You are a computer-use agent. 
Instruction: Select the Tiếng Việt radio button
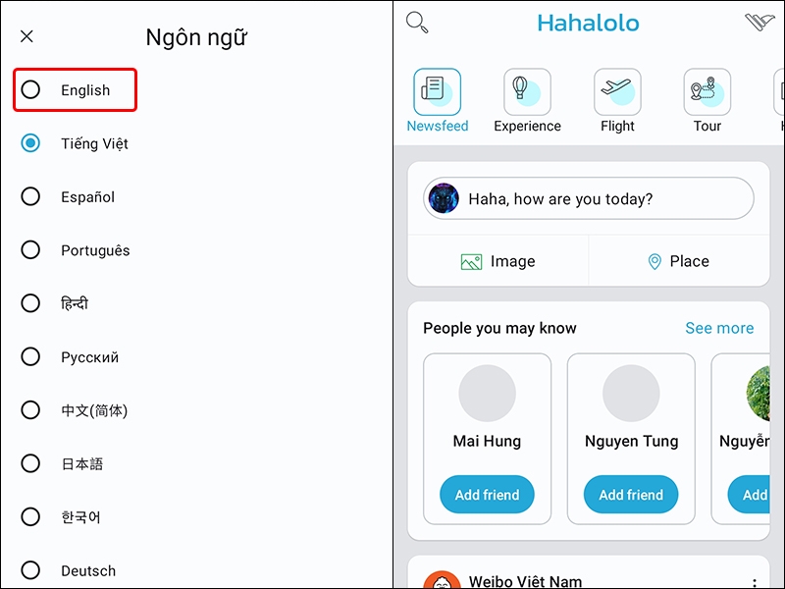pyautogui.click(x=30, y=143)
